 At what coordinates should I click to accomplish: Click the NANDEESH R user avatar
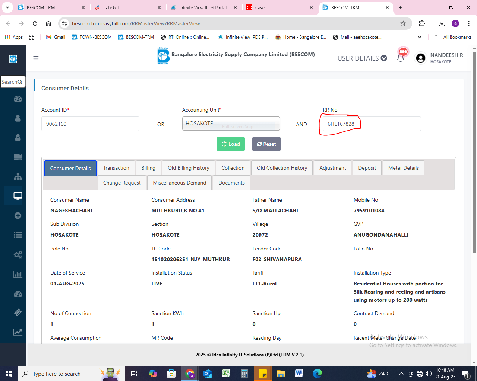[421, 58]
